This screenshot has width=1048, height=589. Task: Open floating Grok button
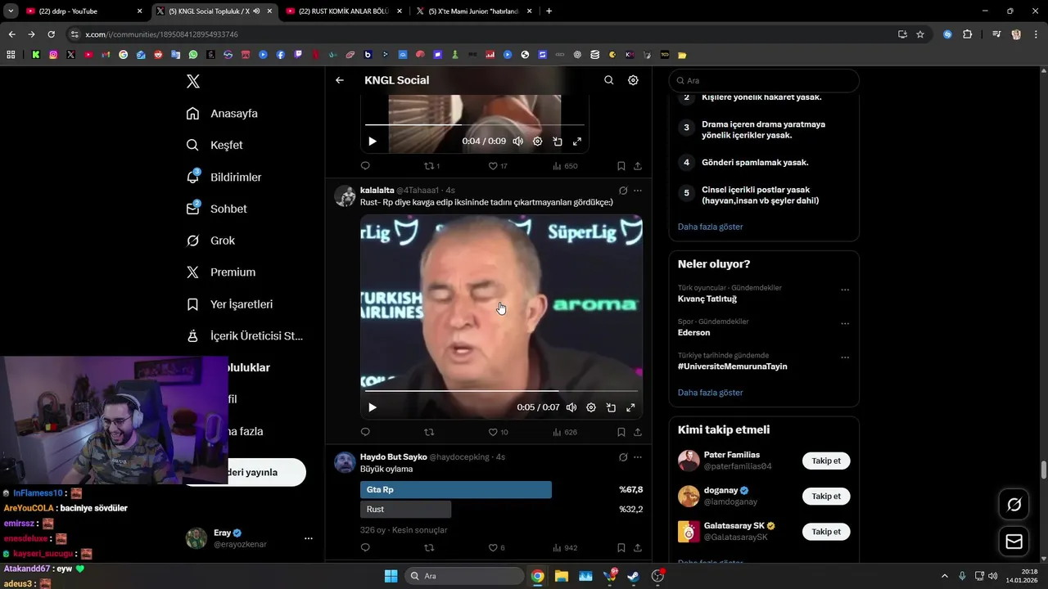point(1014,505)
